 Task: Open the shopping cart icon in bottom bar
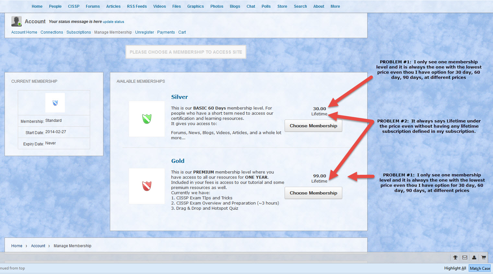pos(484,258)
